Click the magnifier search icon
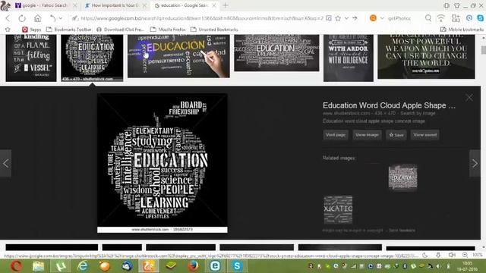The height and width of the screenshot is (273, 486). click(x=428, y=18)
